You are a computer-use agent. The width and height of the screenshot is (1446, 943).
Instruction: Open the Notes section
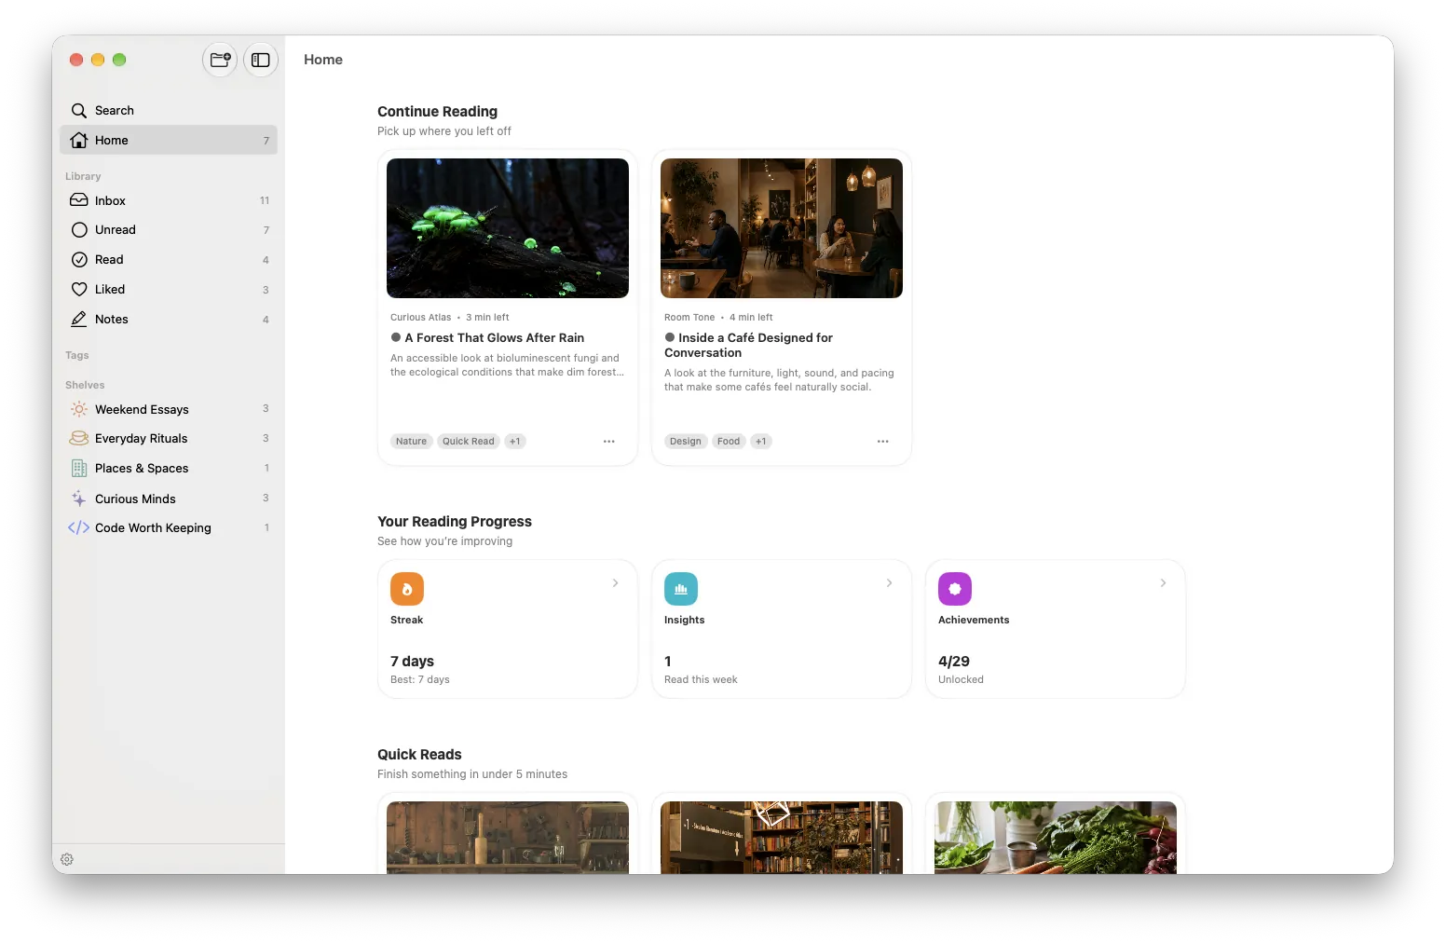(x=169, y=320)
